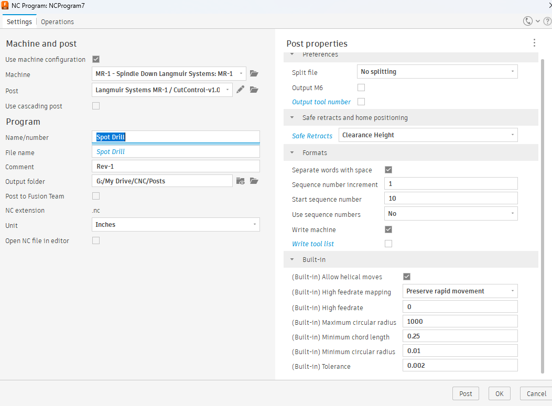Open the Unit dropdown showing Inches
Screen dimensions: 552x406
click(x=176, y=224)
